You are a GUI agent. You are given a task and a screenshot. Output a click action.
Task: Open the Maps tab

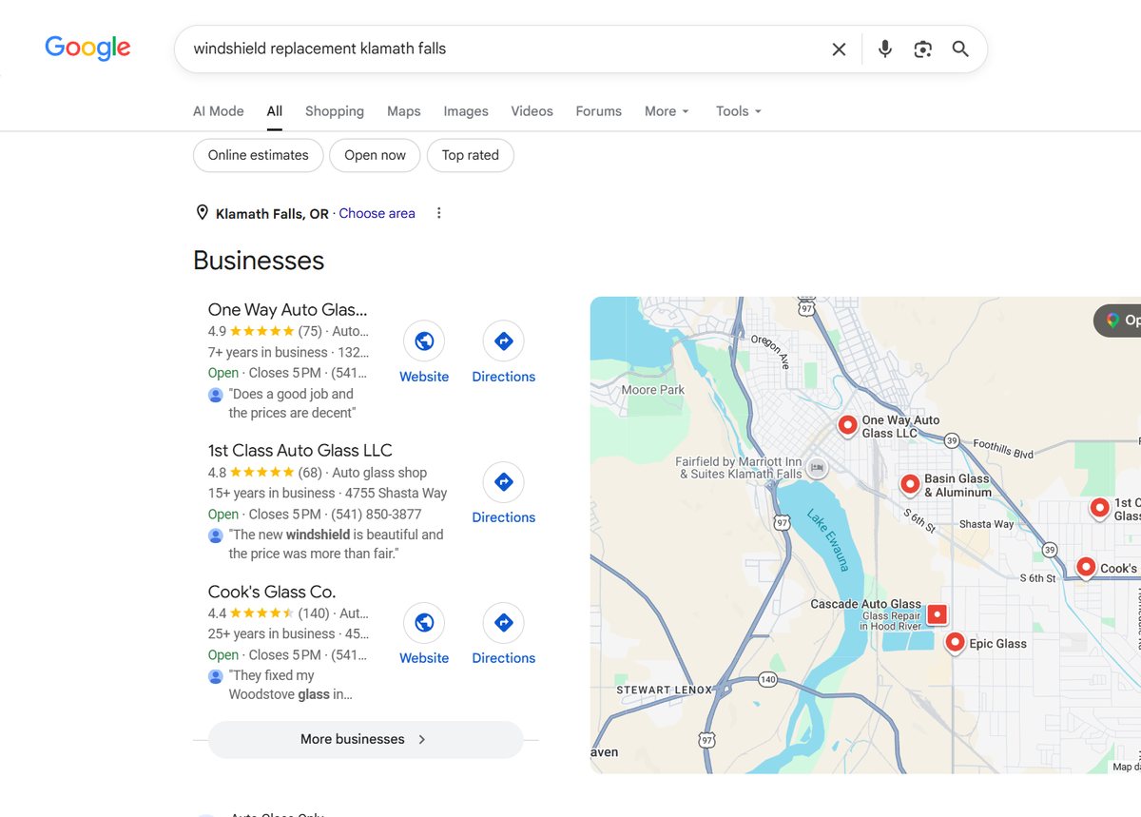tap(404, 111)
